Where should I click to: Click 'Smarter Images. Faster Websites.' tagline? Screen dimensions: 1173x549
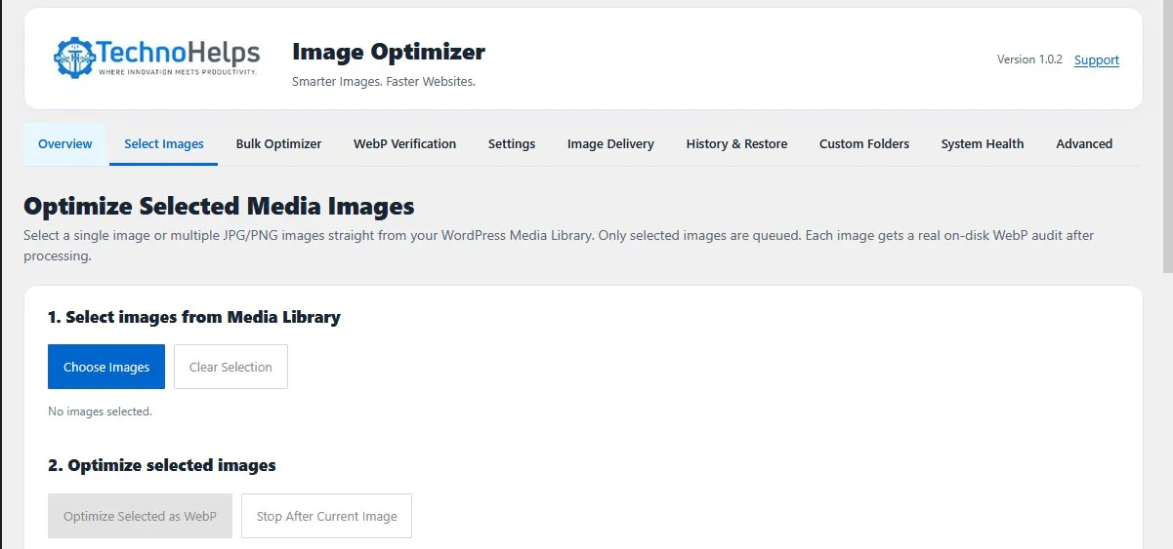tap(384, 81)
